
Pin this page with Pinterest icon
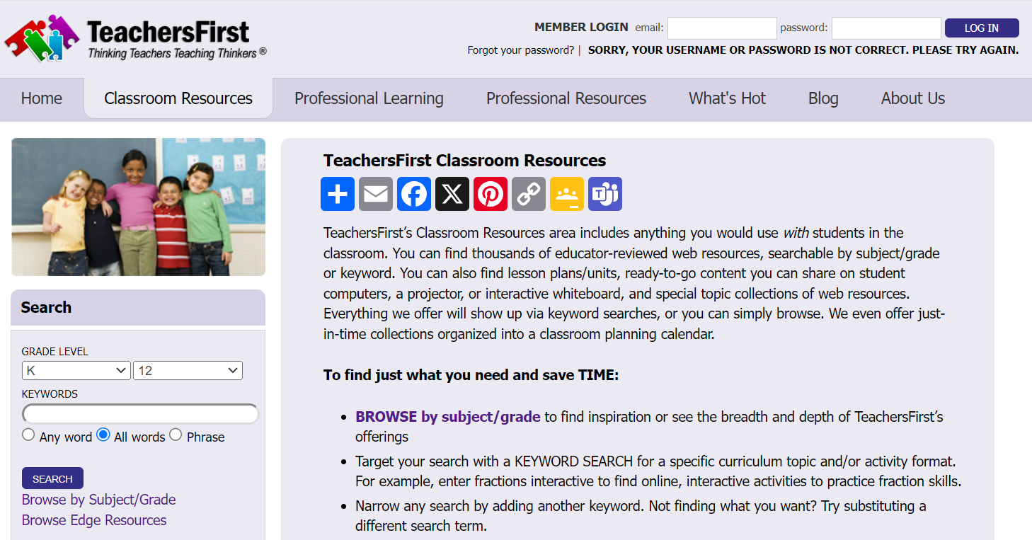491,194
